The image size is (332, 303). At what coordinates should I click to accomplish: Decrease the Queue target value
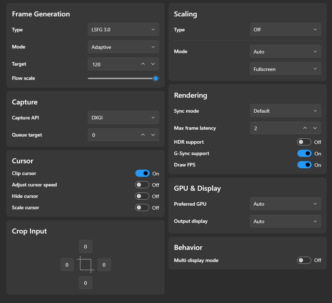[153, 135]
